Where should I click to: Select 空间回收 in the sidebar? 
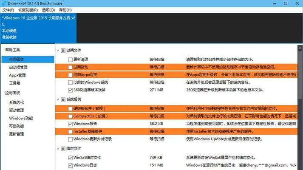[28, 59]
